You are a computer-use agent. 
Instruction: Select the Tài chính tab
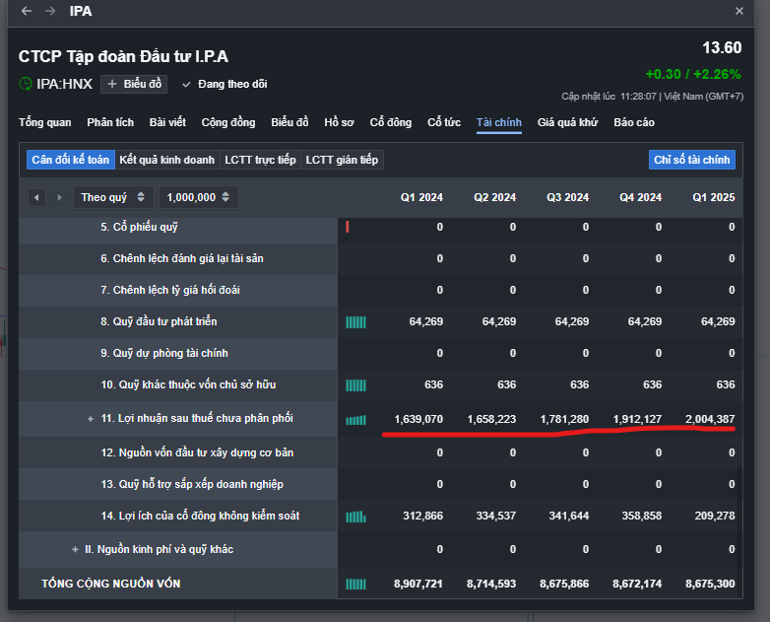coord(499,122)
